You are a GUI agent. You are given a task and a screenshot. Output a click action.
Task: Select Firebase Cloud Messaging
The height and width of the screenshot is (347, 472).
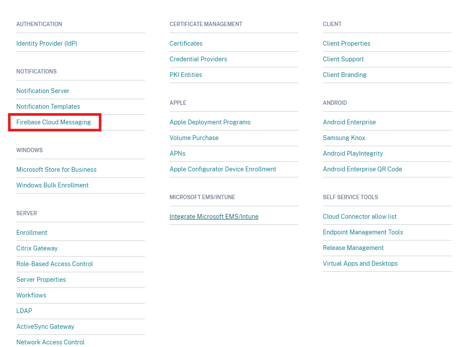[x=53, y=122]
